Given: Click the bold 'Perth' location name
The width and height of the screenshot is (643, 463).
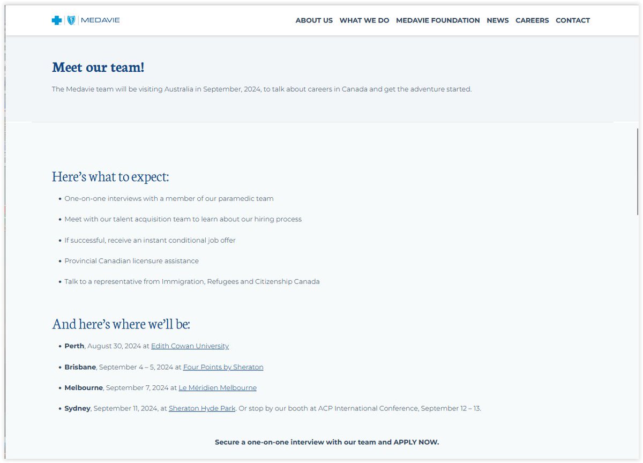Looking at the screenshot, I should click(74, 346).
